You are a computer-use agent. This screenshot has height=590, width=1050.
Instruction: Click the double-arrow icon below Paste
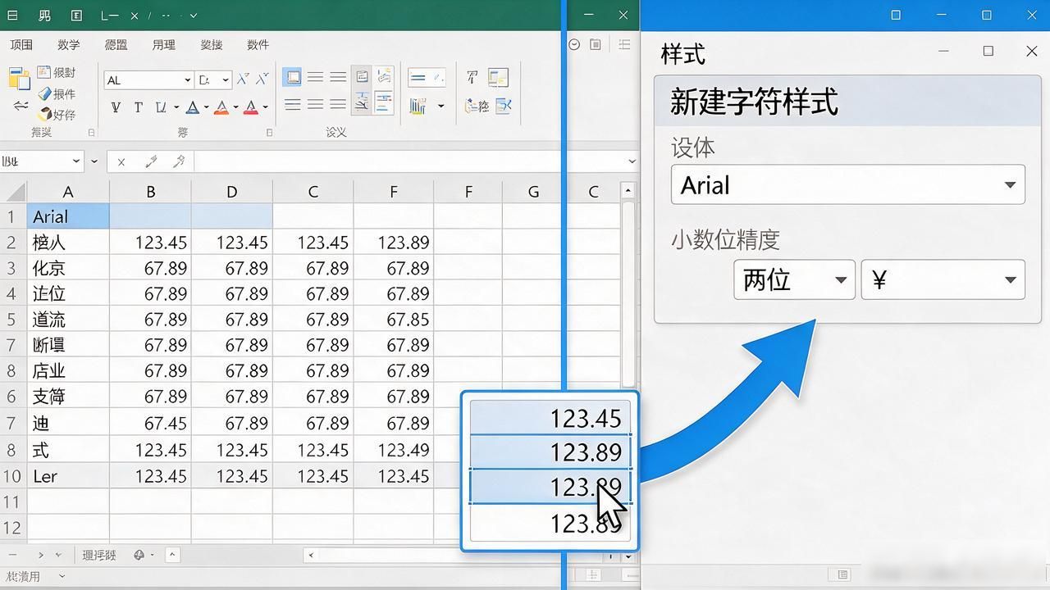[21, 106]
